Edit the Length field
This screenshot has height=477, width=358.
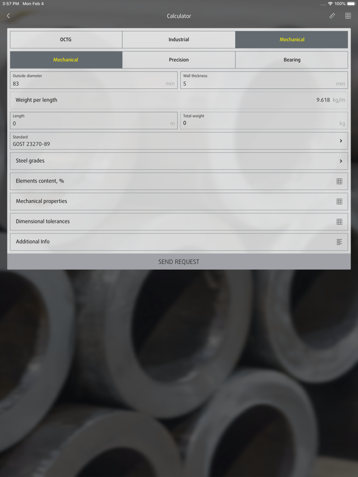94,120
